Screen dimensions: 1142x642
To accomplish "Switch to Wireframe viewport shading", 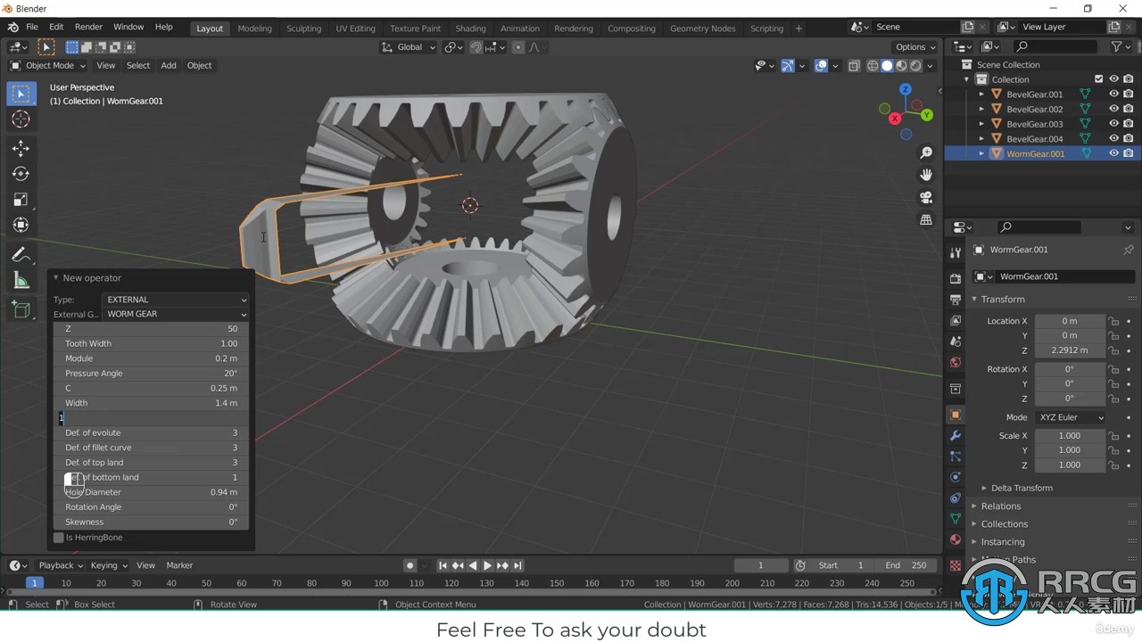I will coord(873,65).
